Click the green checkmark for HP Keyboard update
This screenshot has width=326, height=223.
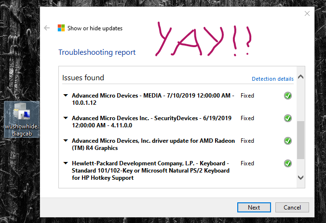pos(288,163)
